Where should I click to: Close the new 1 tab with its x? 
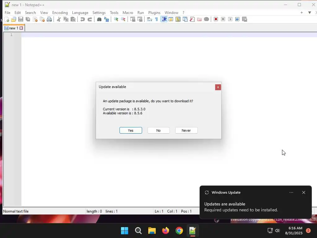[x=21, y=28]
